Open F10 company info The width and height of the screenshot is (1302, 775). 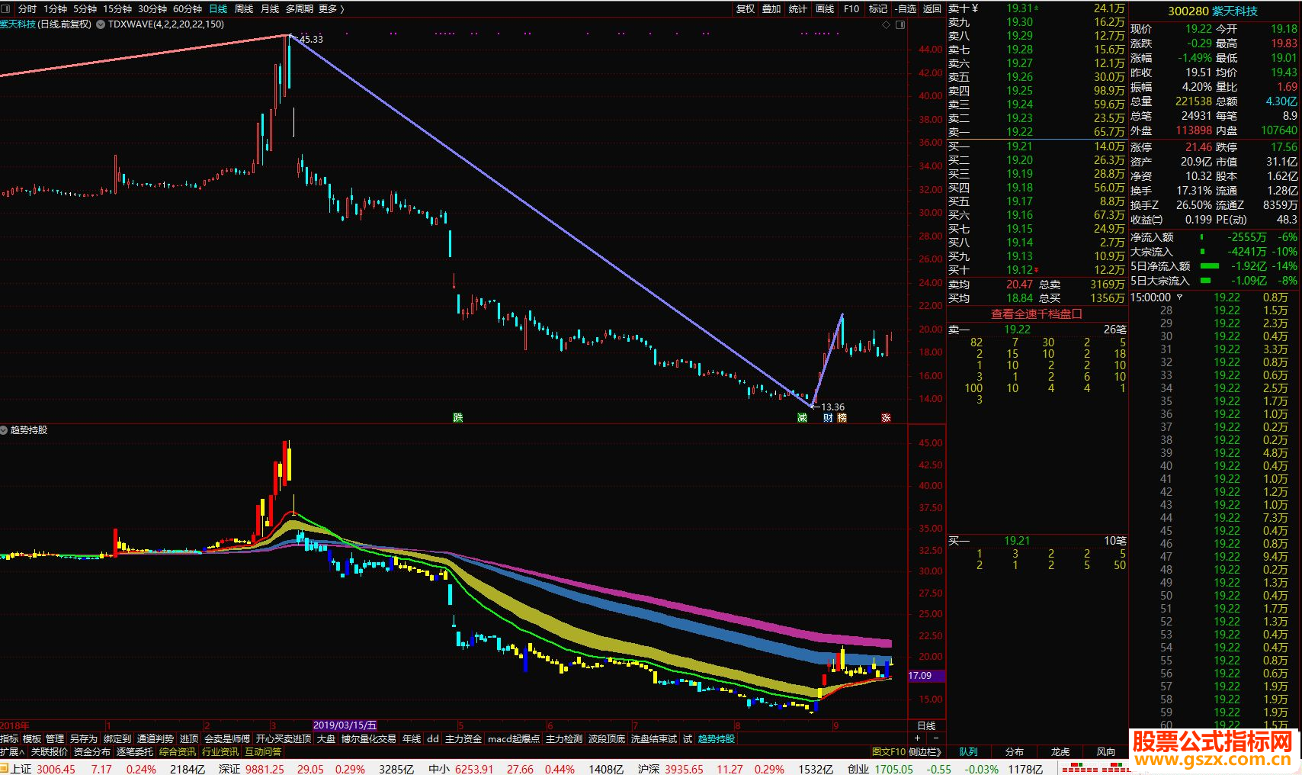pyautogui.click(x=851, y=9)
